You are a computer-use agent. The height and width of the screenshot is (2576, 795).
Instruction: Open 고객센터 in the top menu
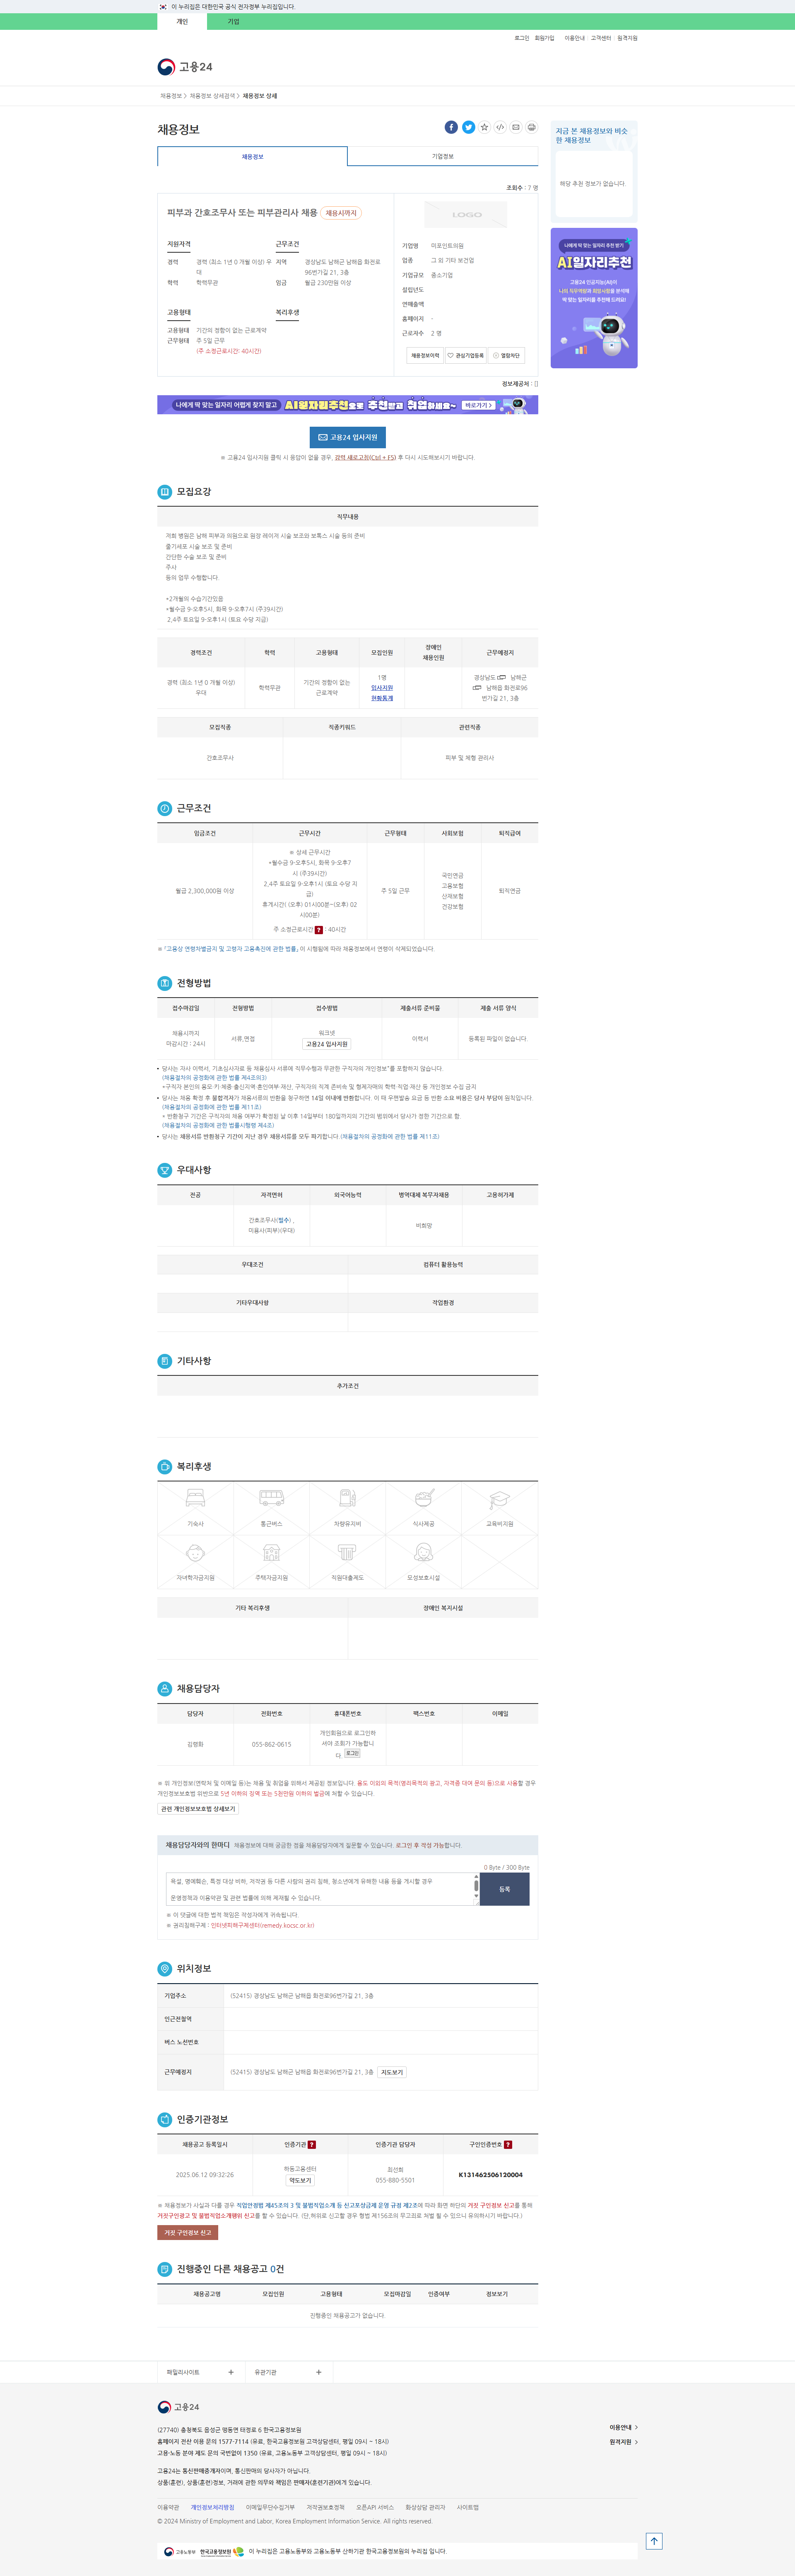point(601,38)
